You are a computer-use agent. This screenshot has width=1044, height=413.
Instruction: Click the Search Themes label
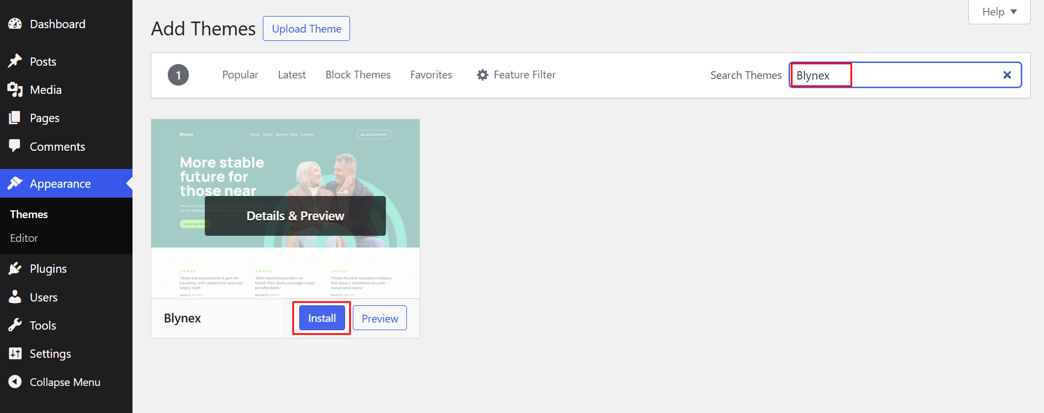point(746,75)
